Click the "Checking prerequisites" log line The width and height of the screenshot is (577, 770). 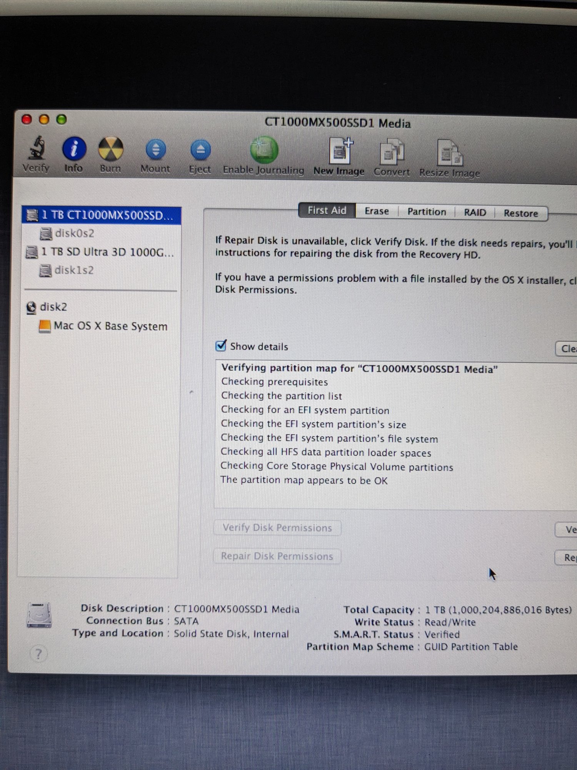pyautogui.click(x=274, y=382)
